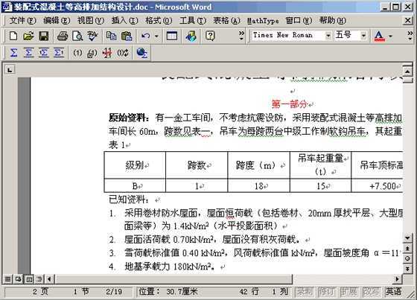This screenshot has height=300, width=417.
Task: Create a new blank document
Action: click(x=13, y=36)
